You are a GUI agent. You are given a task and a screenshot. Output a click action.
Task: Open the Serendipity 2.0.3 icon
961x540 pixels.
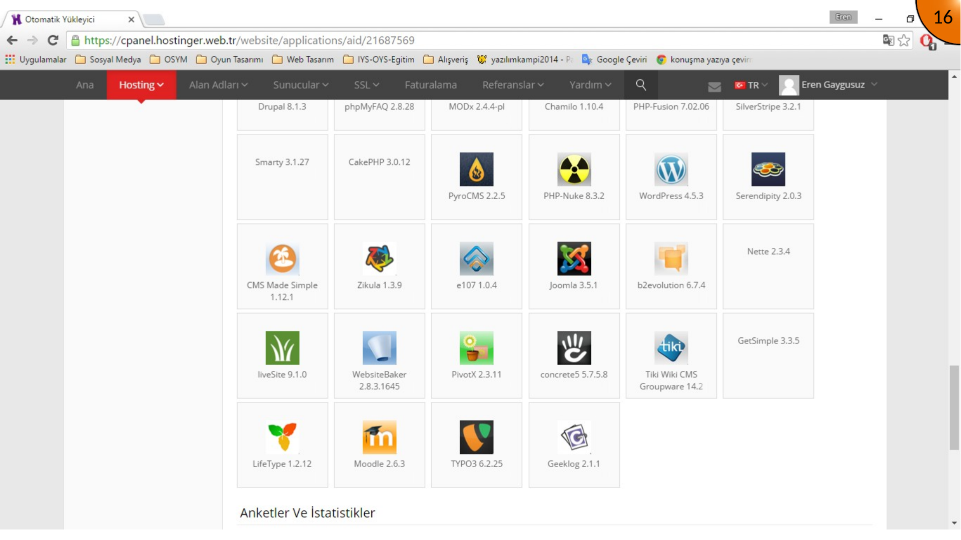point(768,169)
